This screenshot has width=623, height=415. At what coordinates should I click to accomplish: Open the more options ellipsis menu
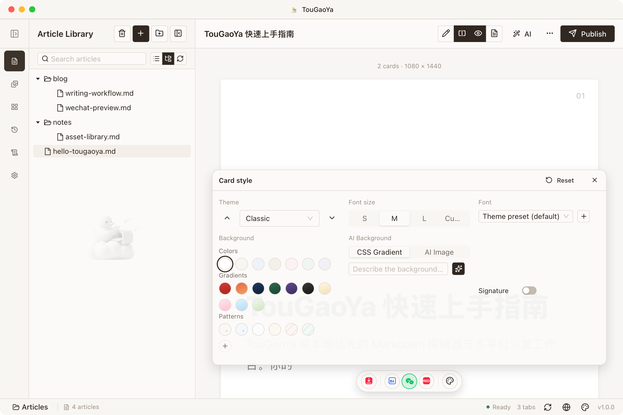[550, 34]
